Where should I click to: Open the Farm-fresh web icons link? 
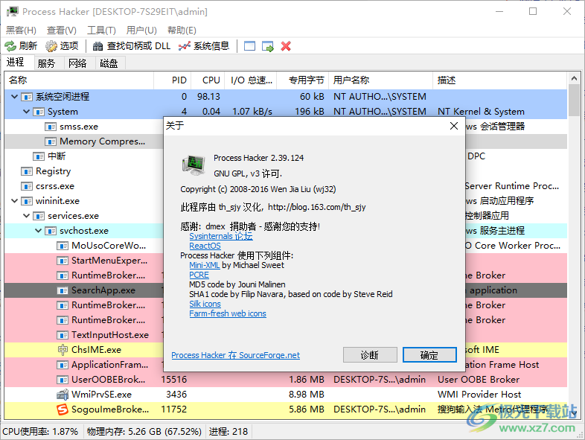(228, 313)
